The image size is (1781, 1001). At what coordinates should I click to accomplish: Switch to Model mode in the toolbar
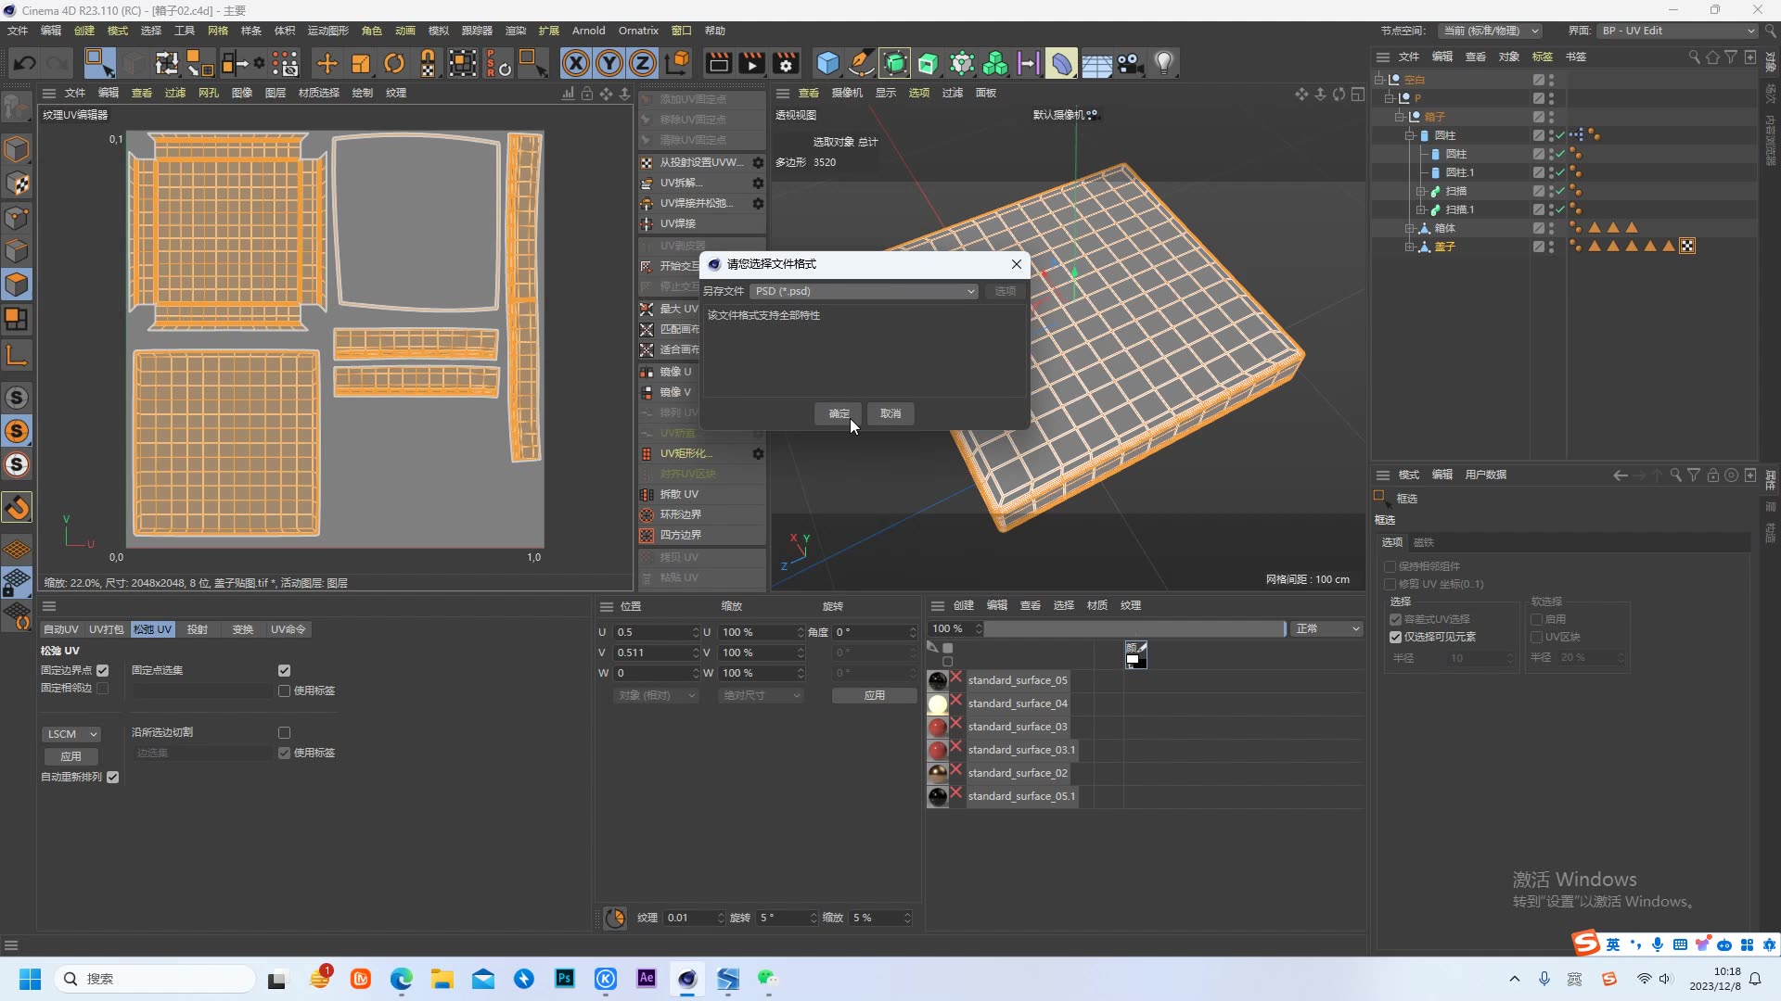pyautogui.click(x=17, y=150)
